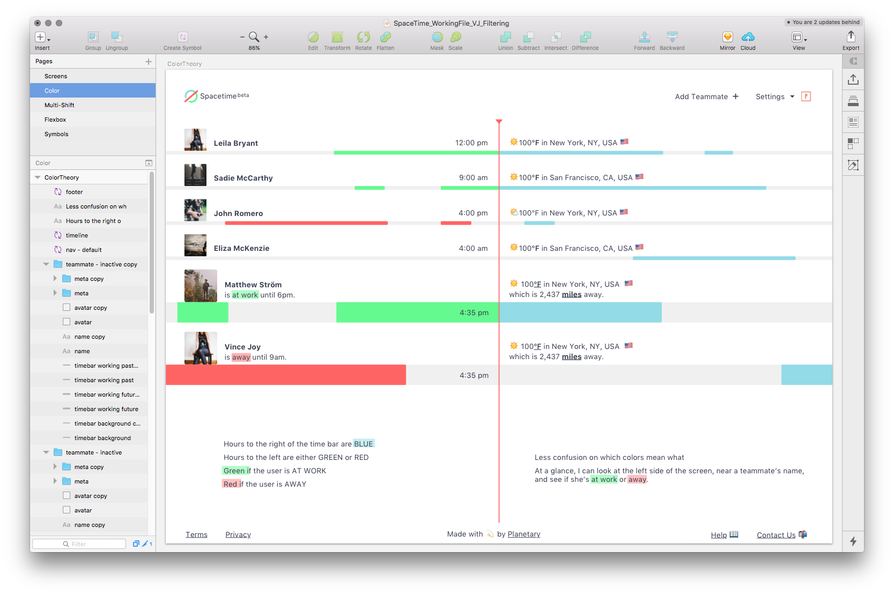Expand the first 'meta copy' folder
The image size is (894, 595).
[x=55, y=279]
